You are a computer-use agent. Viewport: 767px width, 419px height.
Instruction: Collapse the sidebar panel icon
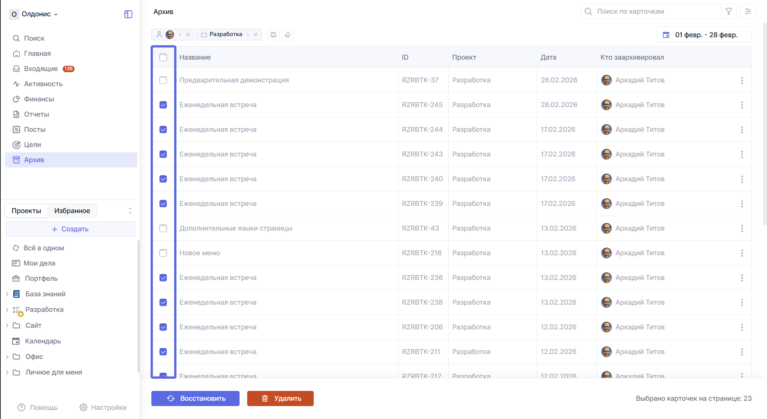tap(128, 14)
